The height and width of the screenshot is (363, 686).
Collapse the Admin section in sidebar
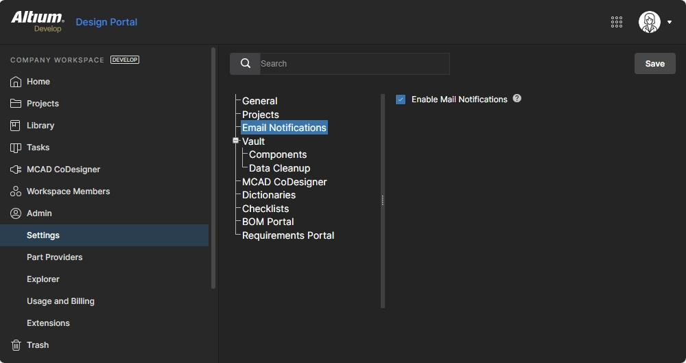(39, 213)
